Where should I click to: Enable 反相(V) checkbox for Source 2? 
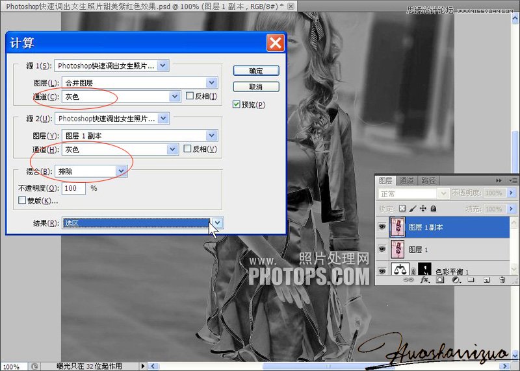click(x=187, y=149)
